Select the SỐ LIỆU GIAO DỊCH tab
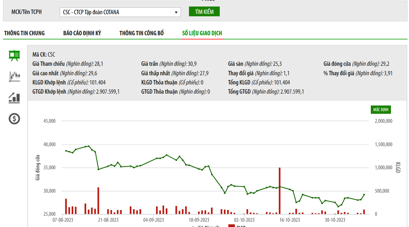This screenshot has height=227, width=409. tap(202, 33)
